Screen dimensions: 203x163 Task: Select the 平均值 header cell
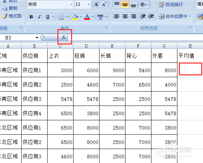tap(190, 56)
